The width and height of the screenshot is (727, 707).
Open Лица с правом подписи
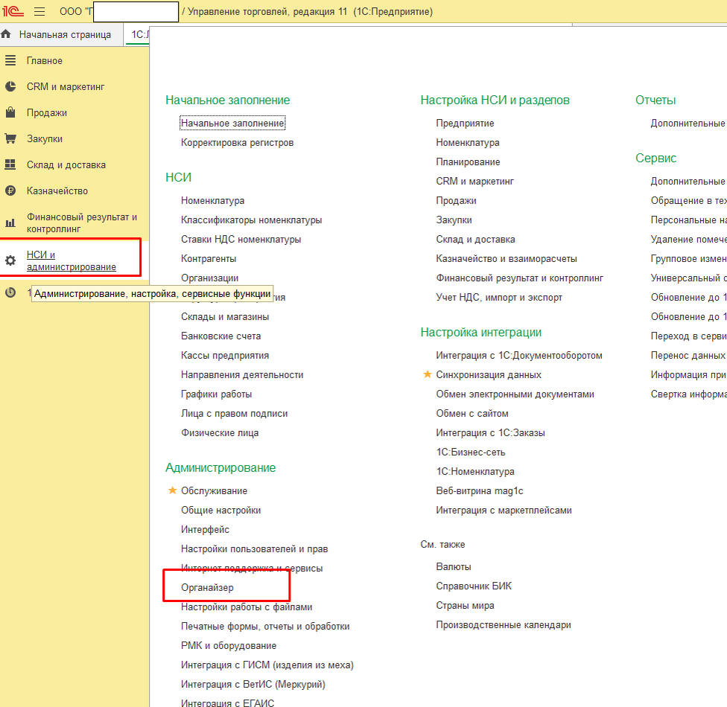click(x=234, y=414)
